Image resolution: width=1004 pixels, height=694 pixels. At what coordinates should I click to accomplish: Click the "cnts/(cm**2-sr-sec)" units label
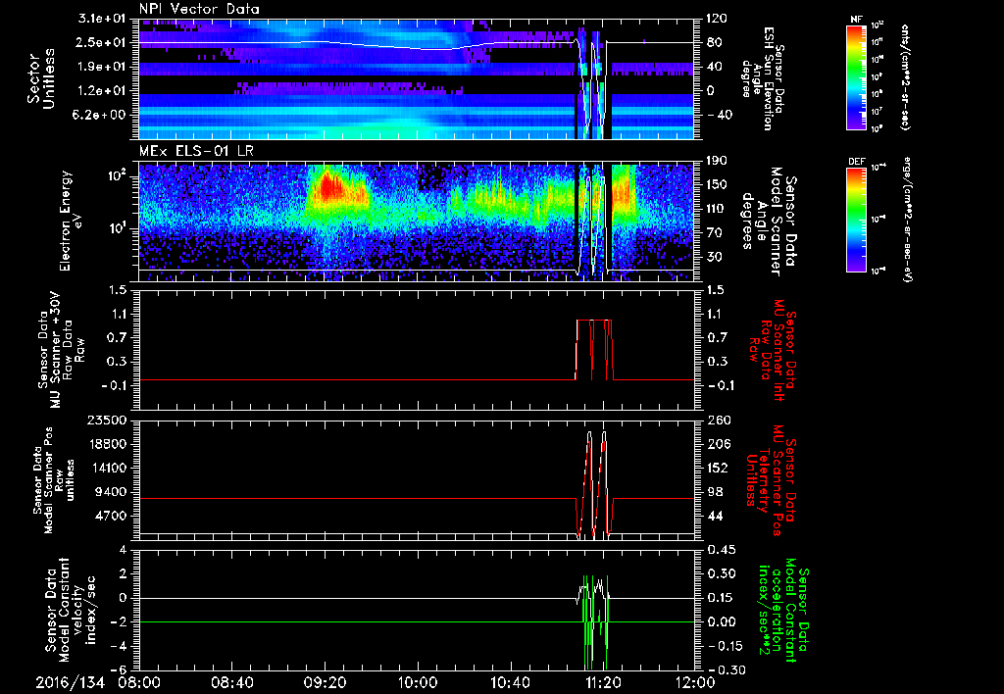904,77
